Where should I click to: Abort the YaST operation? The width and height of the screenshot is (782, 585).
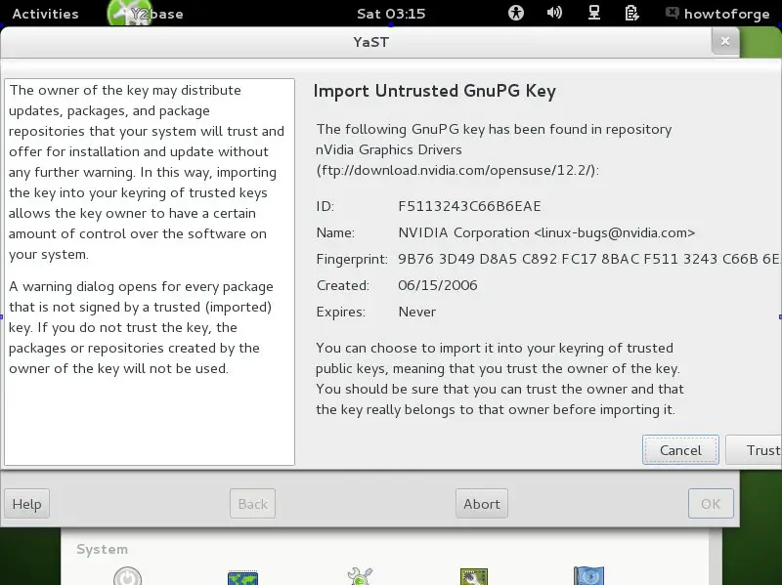coord(481,504)
